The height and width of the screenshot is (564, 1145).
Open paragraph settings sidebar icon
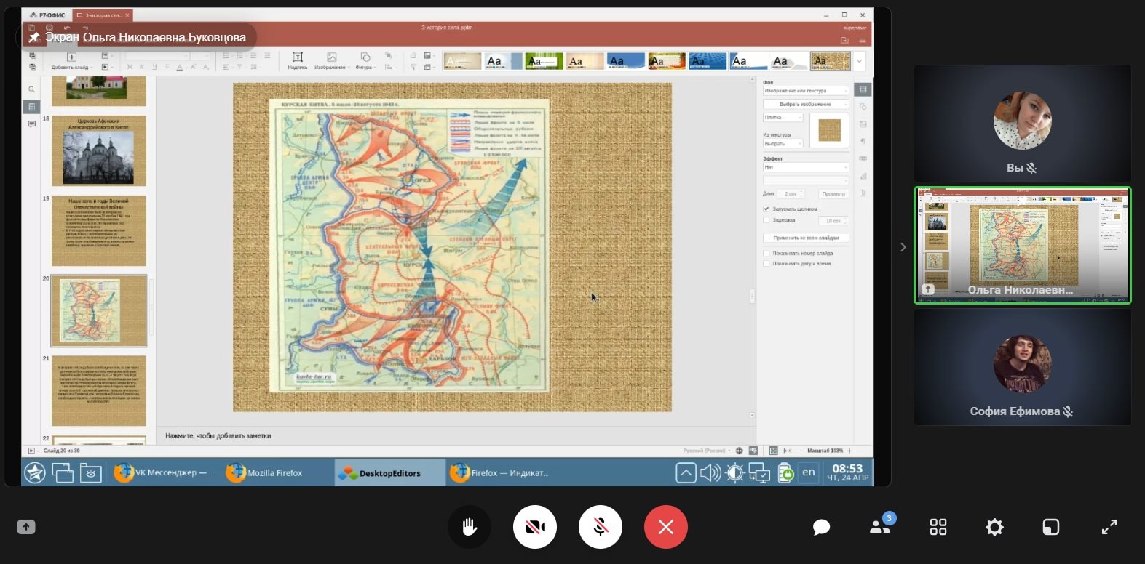tap(863, 142)
